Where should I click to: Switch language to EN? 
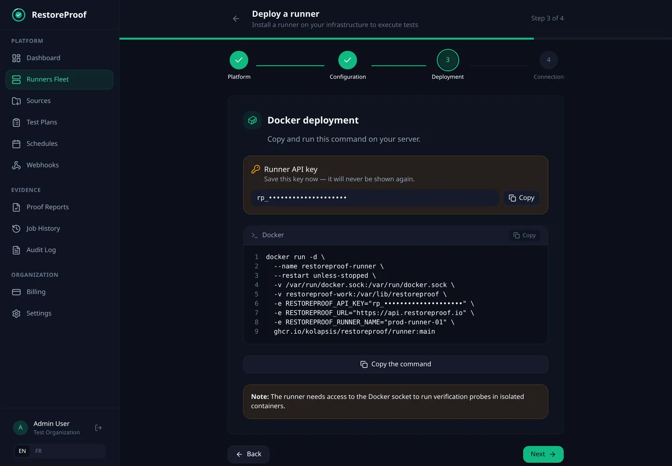pyautogui.click(x=22, y=451)
